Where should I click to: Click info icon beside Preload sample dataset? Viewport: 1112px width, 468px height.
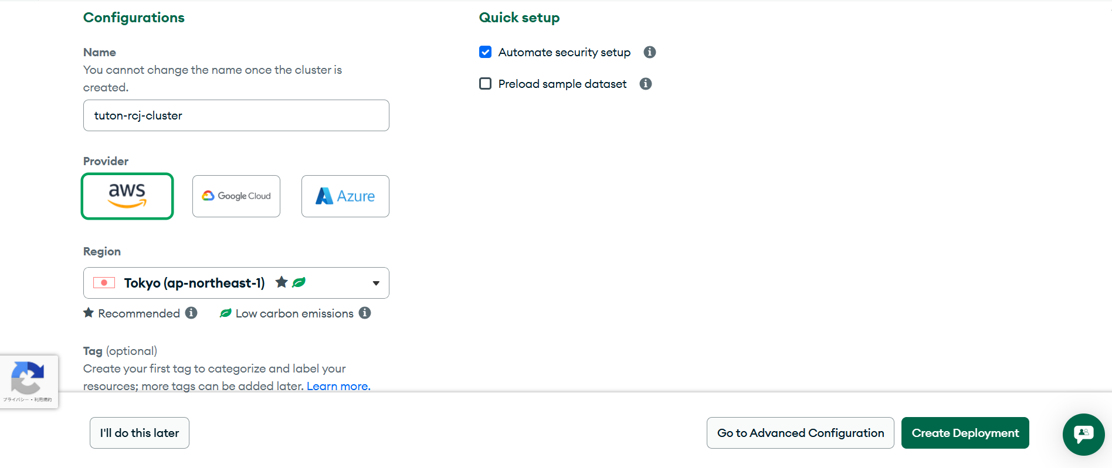pyautogui.click(x=646, y=84)
